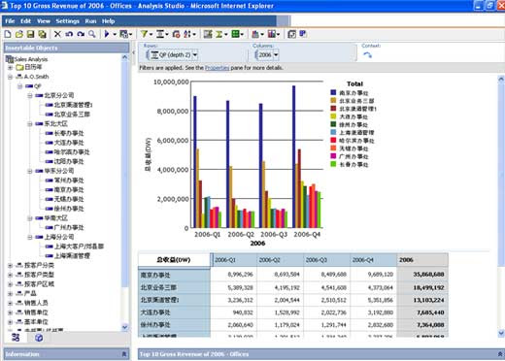Expand the 日历年 folder node

10,67
